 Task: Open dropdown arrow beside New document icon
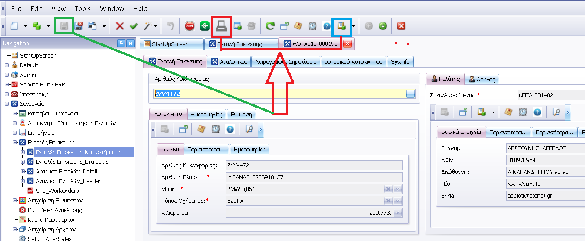point(26,26)
